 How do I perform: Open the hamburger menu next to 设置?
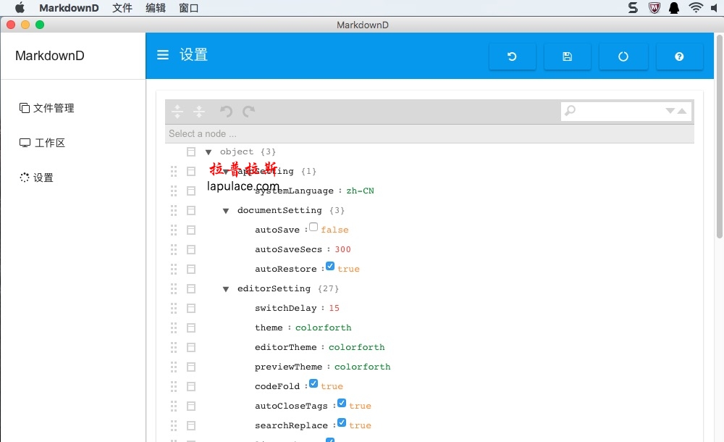(x=162, y=55)
